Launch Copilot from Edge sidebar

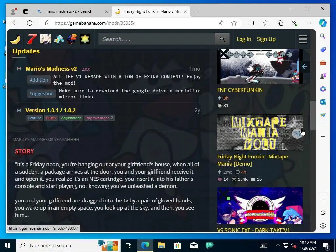(323, 23)
